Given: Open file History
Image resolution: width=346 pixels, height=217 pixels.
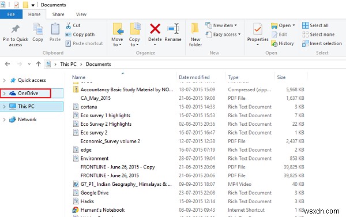Looking at the screenshot, I should click(x=282, y=43).
